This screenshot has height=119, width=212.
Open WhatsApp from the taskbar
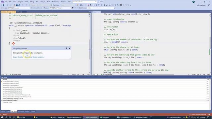(105, 117)
